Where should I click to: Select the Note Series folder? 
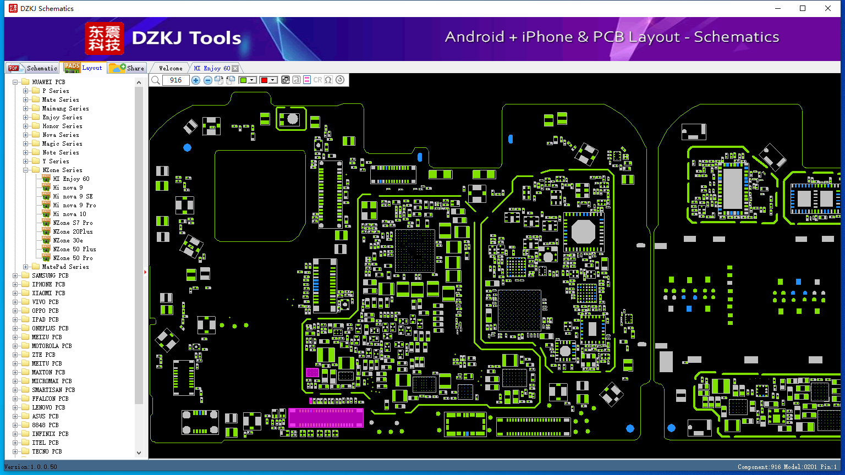pyautogui.click(x=61, y=152)
